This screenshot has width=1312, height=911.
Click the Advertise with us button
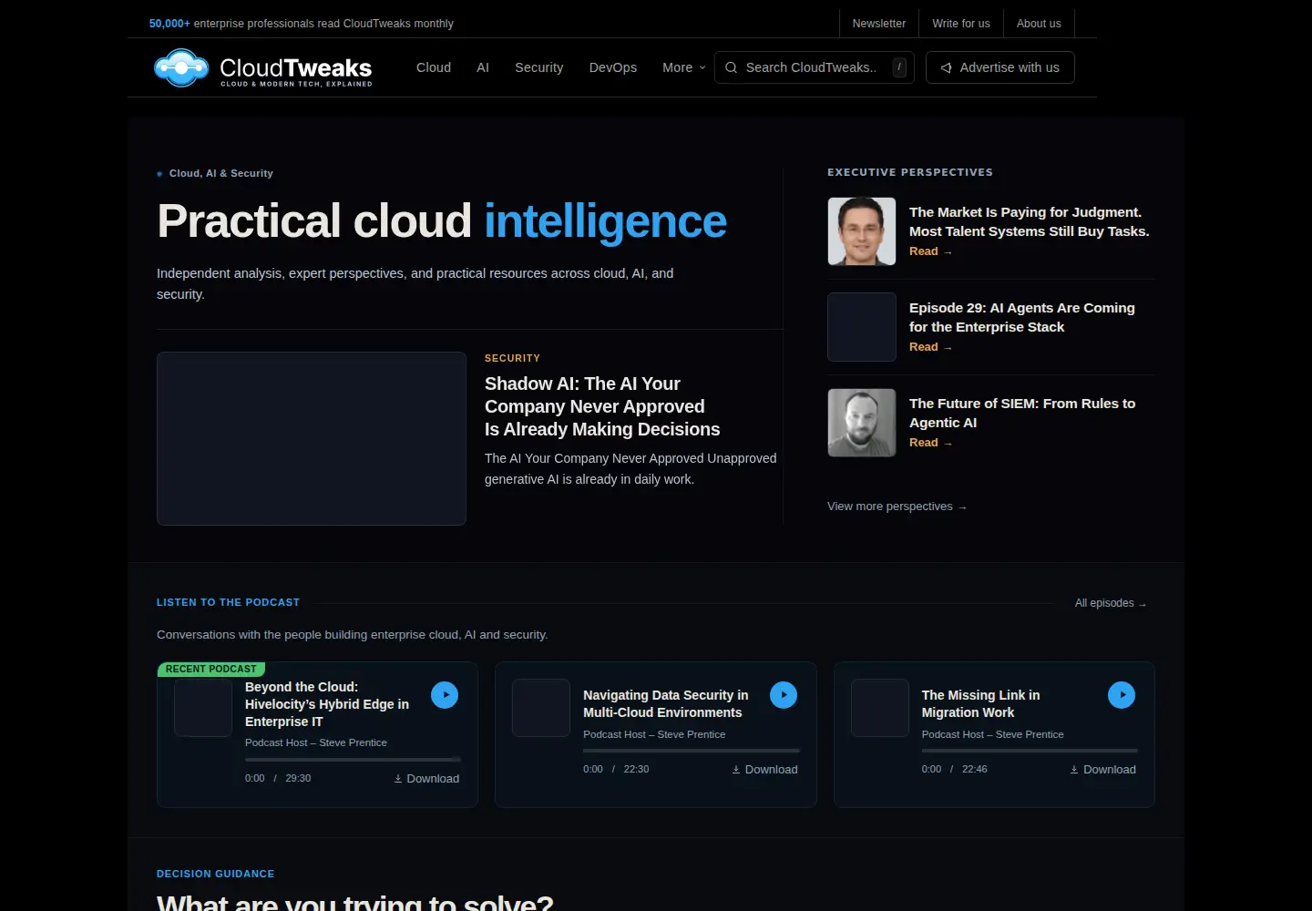tap(1000, 67)
